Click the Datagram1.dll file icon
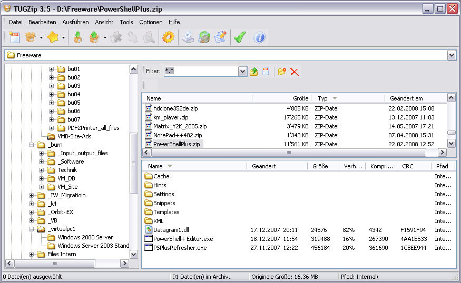461x283 pixels. 149,230
